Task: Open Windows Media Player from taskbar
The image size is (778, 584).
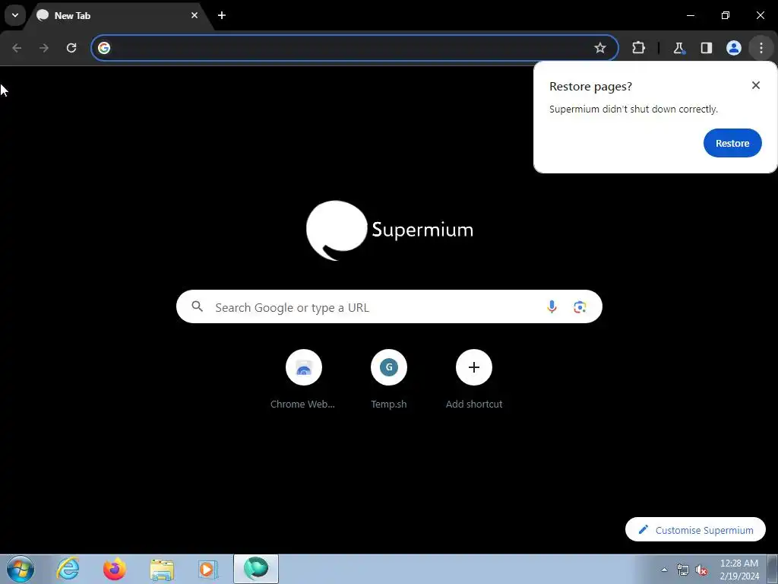Action: tap(208, 569)
